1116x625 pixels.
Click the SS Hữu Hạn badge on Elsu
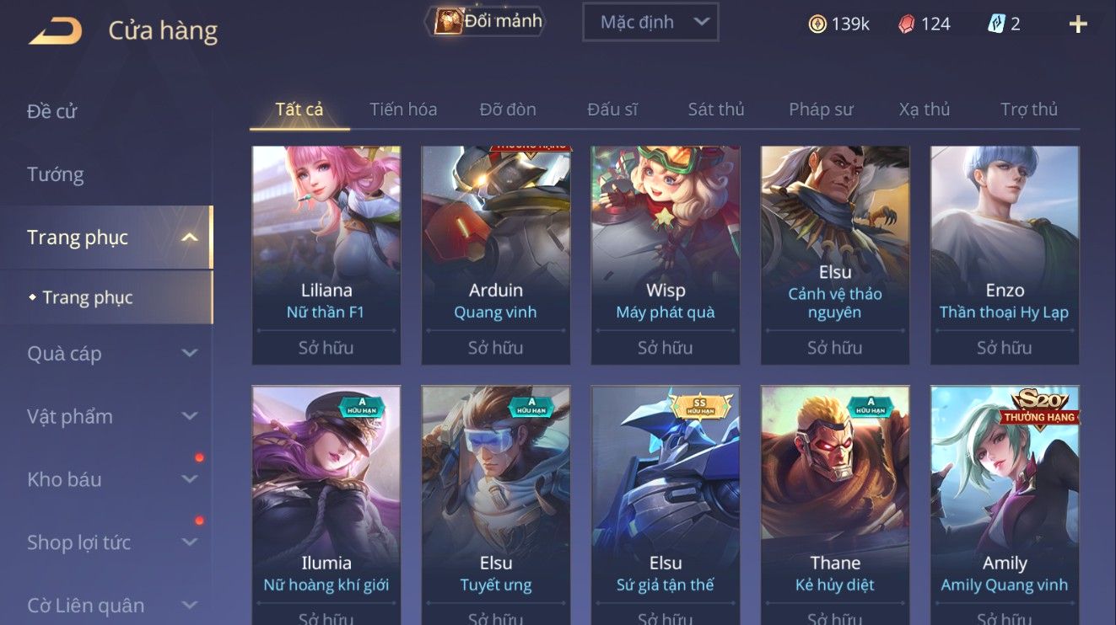(x=699, y=406)
